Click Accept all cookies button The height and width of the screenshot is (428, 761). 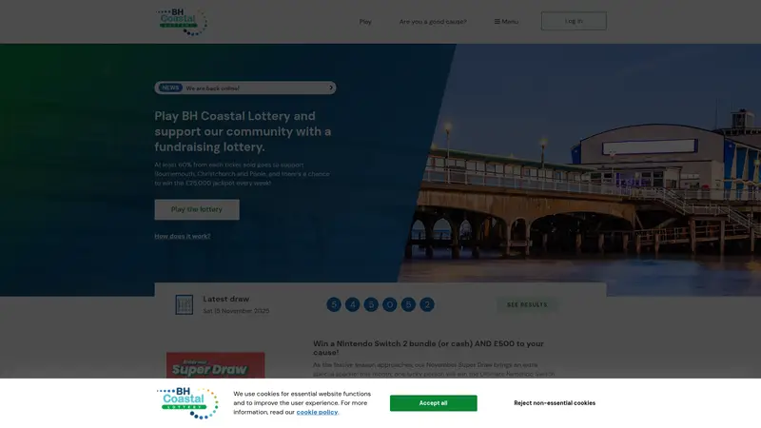tap(434, 403)
